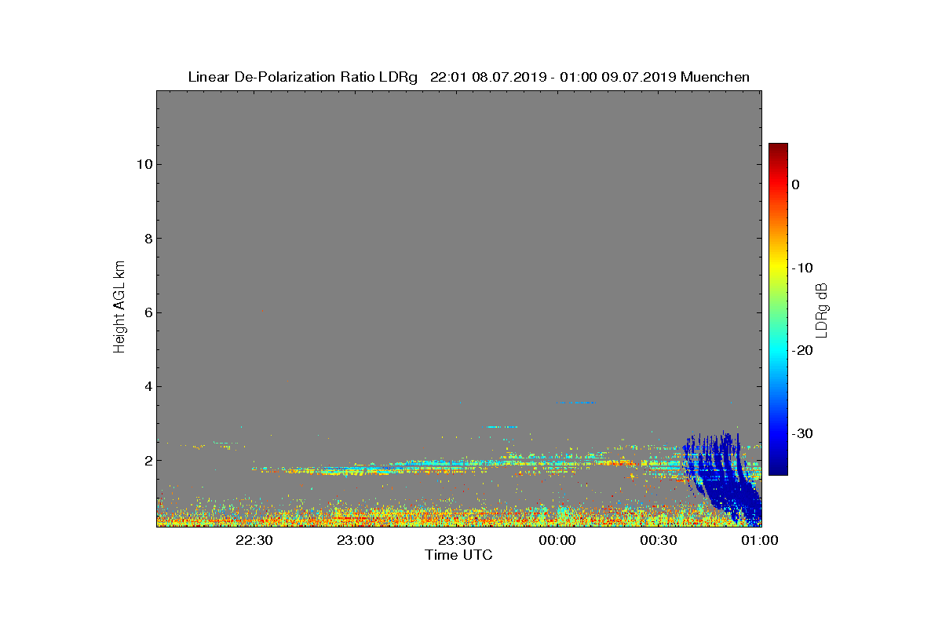This screenshot has width=942, height=628.
Task: Click the colorbar label '0'
Action: 795,184
